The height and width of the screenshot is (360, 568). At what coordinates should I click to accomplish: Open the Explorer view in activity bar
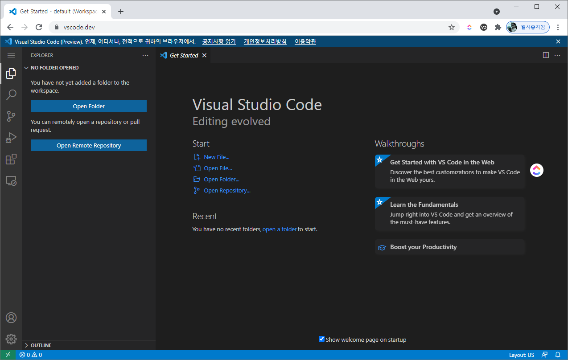pyautogui.click(x=11, y=74)
